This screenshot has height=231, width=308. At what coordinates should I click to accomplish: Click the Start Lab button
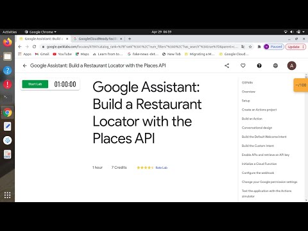click(x=35, y=84)
